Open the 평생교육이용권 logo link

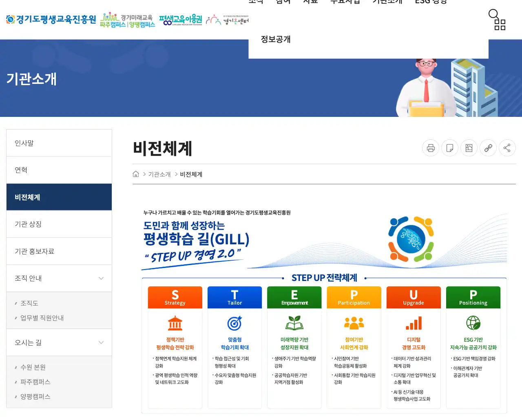tap(181, 20)
